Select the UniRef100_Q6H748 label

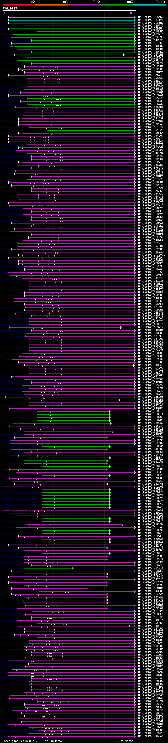coord(151,710)
